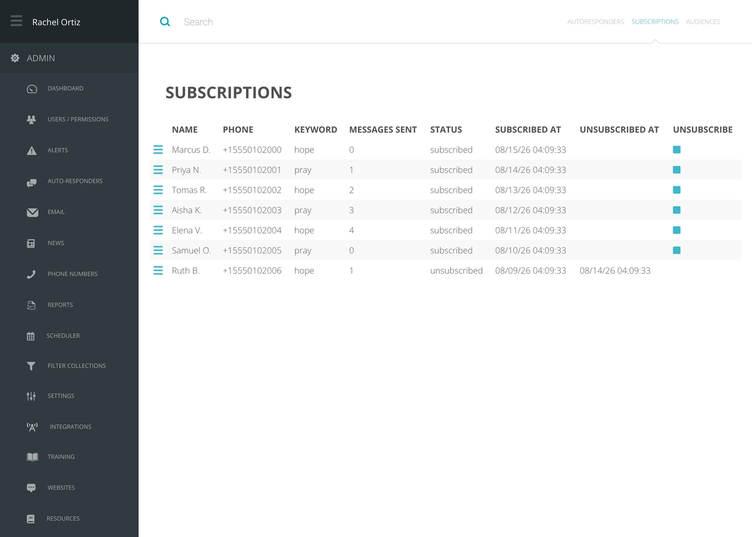The height and width of the screenshot is (537, 752).
Task: Click the NAME column header
Action: point(185,129)
